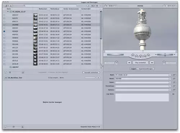Screen dimensions: 180x133
Task: Collapse the P2_VX200_10_07 volume
Action: coord(8,12)
